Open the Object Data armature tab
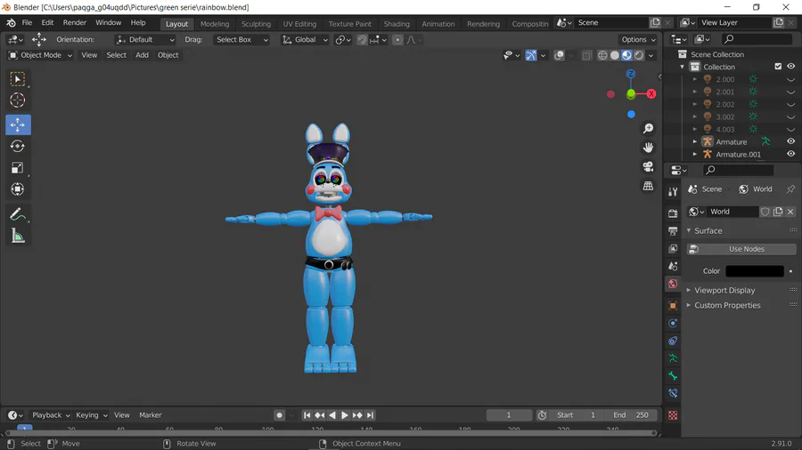802x450 pixels. coord(673,358)
